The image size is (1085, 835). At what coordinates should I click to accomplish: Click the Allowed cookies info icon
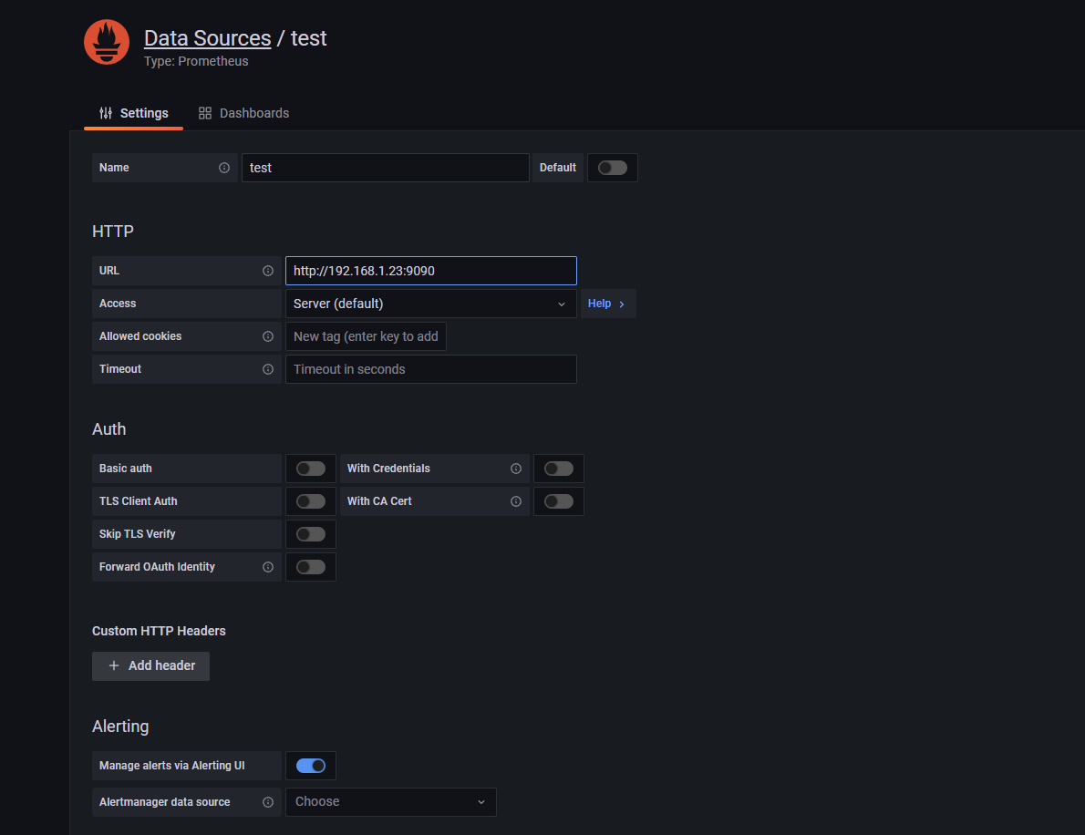[268, 336]
